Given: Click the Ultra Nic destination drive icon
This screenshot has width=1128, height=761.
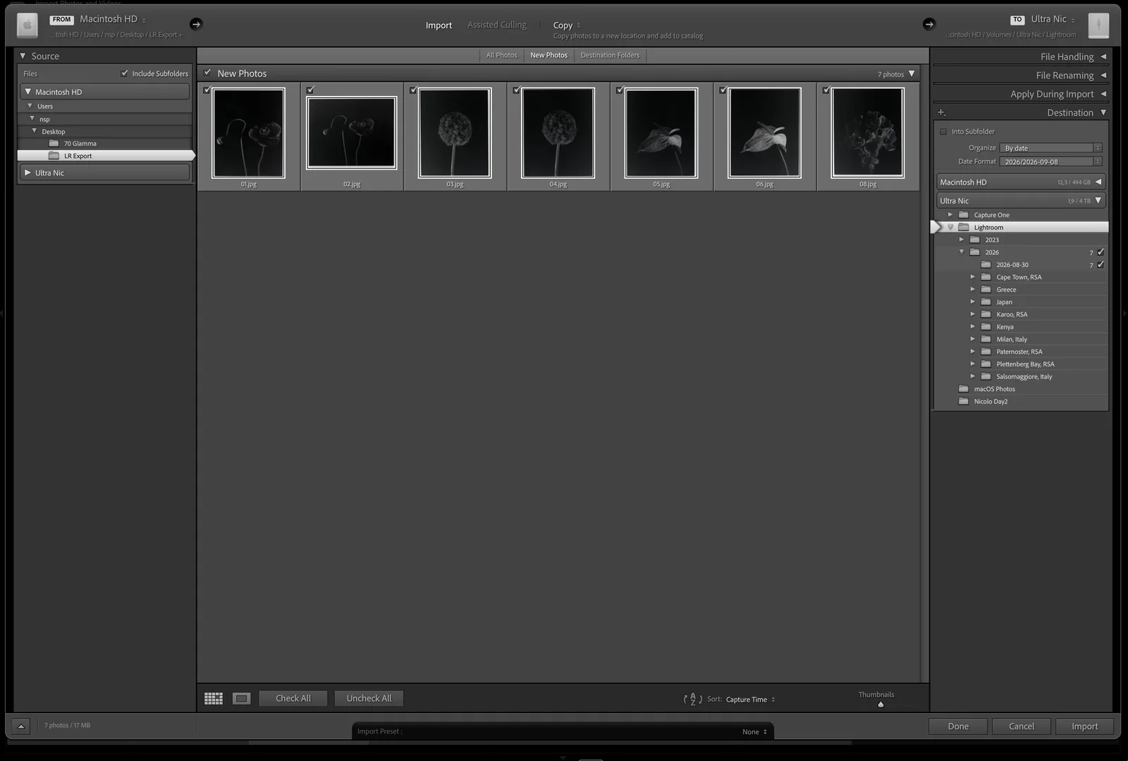Looking at the screenshot, I should click(1098, 25).
